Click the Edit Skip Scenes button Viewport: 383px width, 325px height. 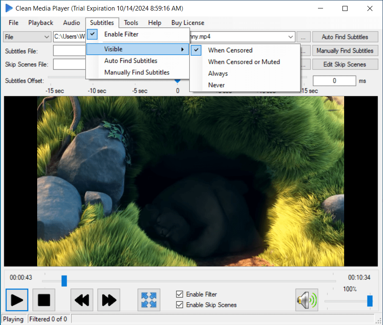click(x=345, y=64)
